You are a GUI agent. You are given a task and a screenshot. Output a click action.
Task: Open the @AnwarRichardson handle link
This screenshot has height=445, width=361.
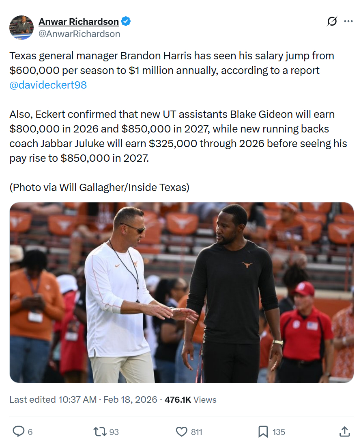tap(79, 34)
